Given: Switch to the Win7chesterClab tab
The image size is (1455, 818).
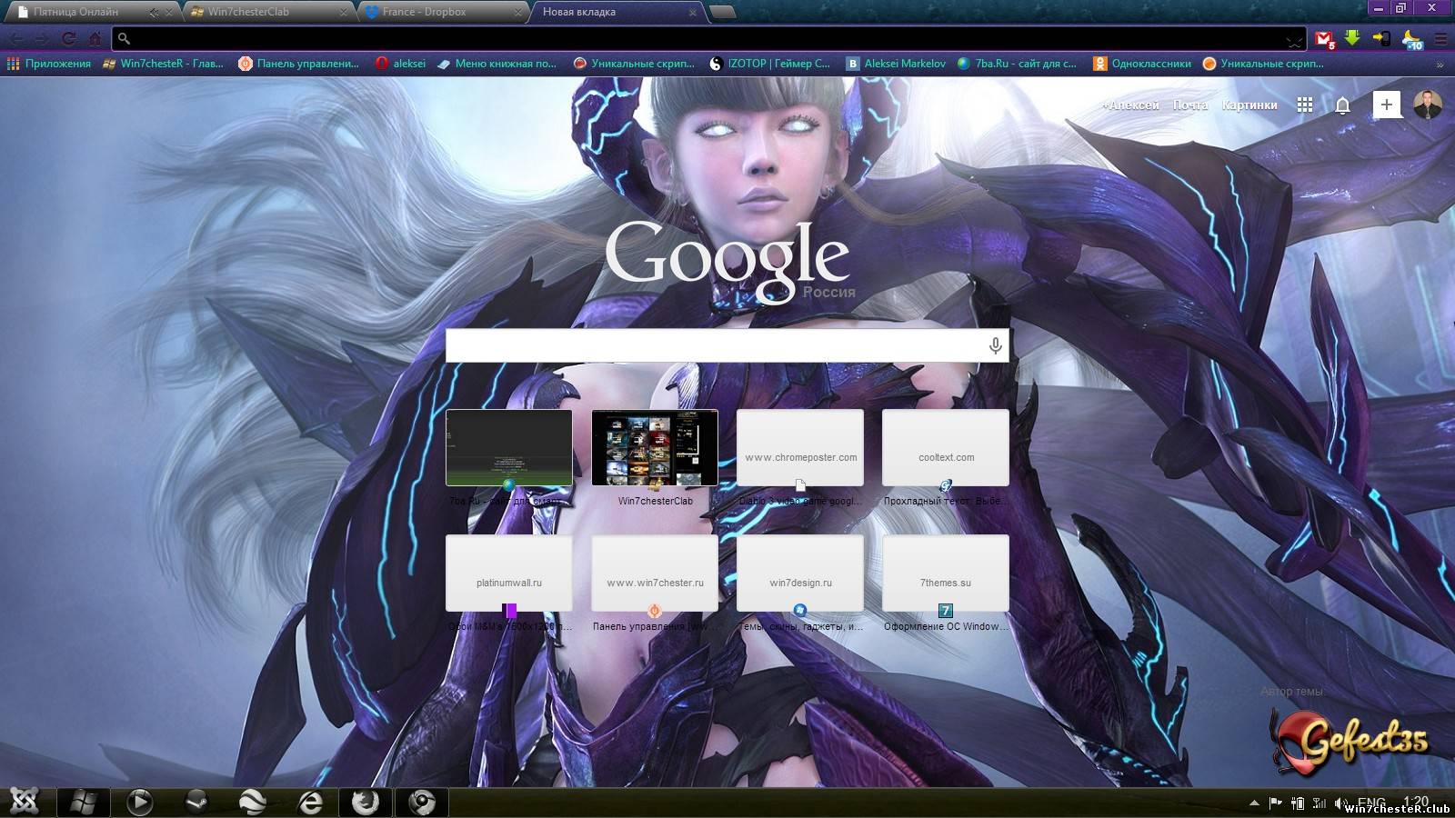Looking at the screenshot, I should tap(268, 12).
